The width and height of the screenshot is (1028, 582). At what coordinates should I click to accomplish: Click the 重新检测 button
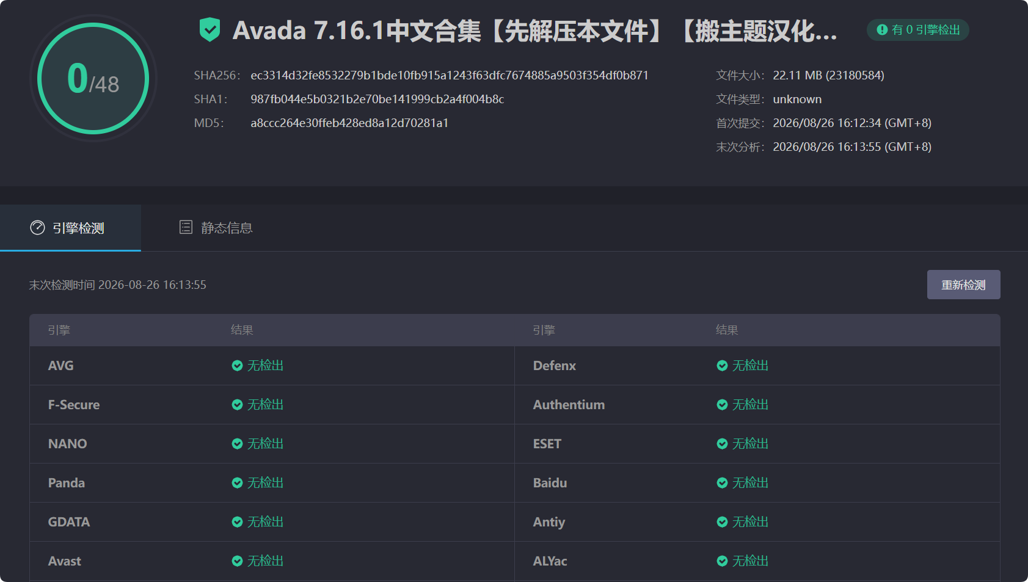pos(963,285)
